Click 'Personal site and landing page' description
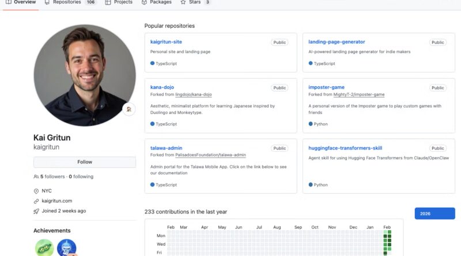 [180, 52]
